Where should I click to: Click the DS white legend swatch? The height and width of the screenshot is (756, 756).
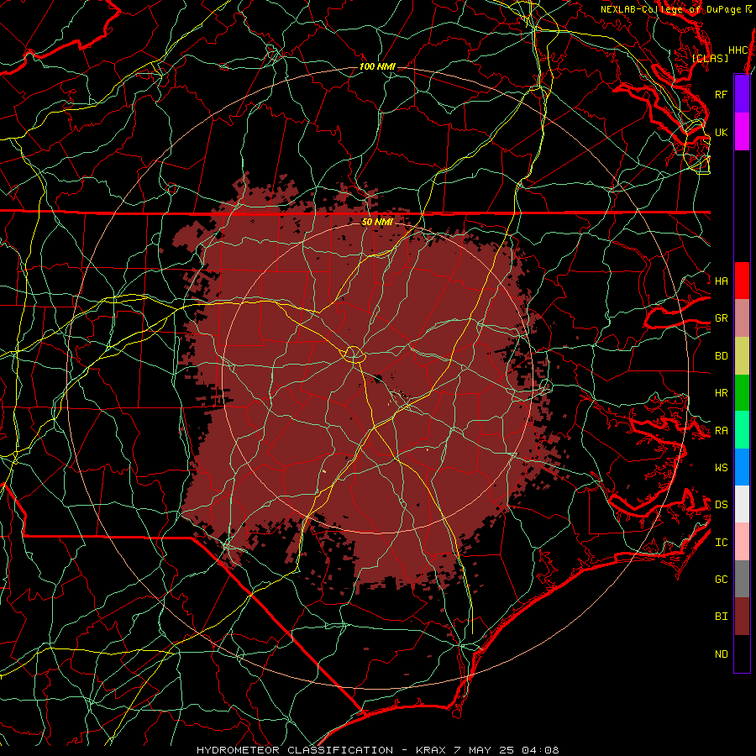[742, 504]
